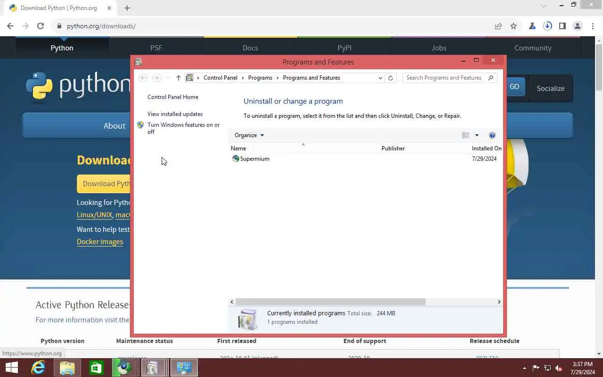This screenshot has height=377, width=603.
Task: Click horizontal scrollbar right arrow
Action: (x=499, y=302)
